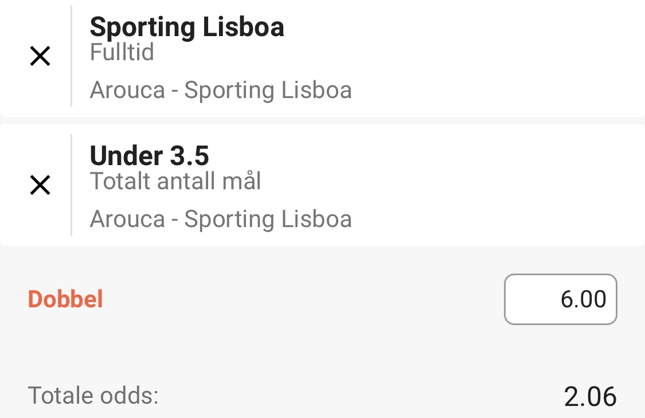This screenshot has width=645, height=418.
Task: Click the total odds value 2.06
Action: pos(590,397)
